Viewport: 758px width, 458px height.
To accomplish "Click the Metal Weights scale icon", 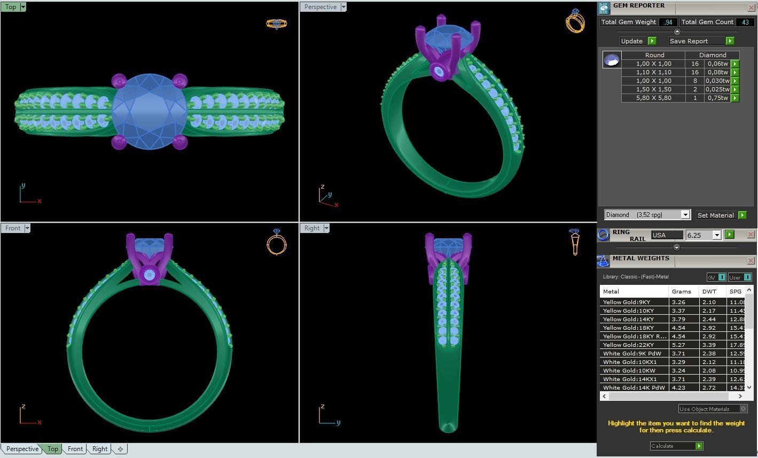I will coord(603,261).
